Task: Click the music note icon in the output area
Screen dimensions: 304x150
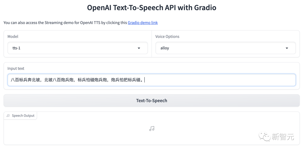Action: tap(152, 129)
